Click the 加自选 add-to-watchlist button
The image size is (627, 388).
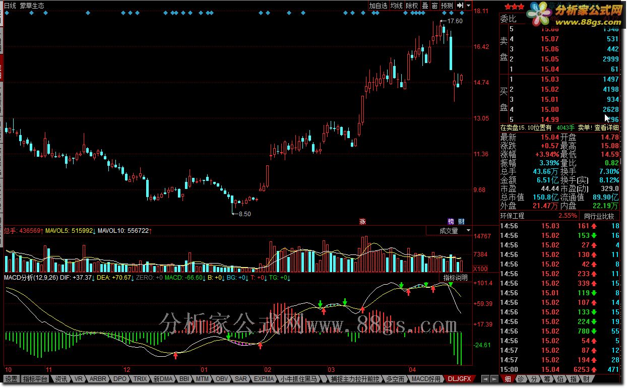pyautogui.click(x=378, y=6)
